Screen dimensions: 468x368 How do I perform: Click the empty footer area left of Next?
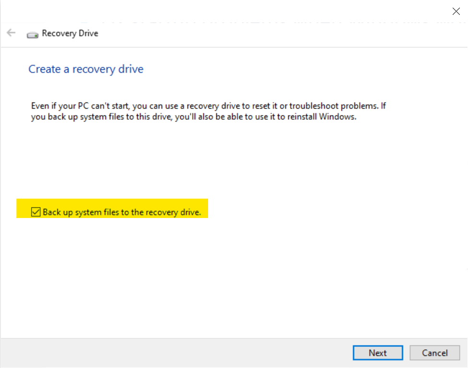tap(192, 353)
